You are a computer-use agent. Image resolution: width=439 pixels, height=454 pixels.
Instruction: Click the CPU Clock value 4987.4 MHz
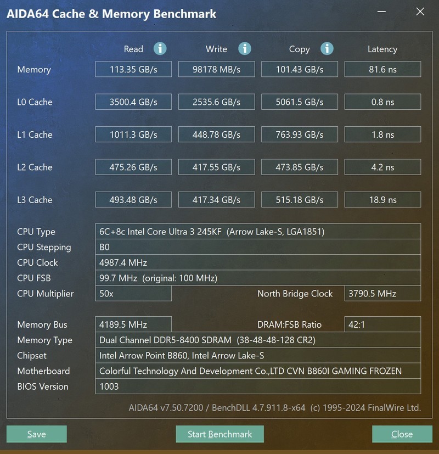pos(258,262)
